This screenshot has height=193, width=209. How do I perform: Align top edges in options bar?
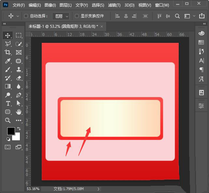tap(159, 16)
